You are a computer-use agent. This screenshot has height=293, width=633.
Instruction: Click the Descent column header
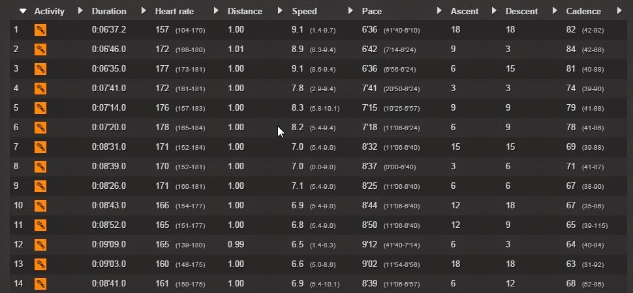[x=521, y=12]
